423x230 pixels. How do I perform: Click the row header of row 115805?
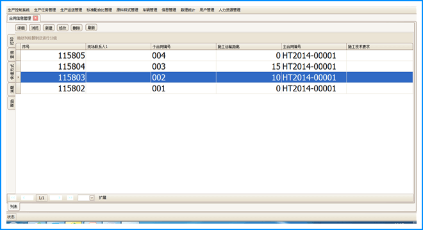pos(19,56)
